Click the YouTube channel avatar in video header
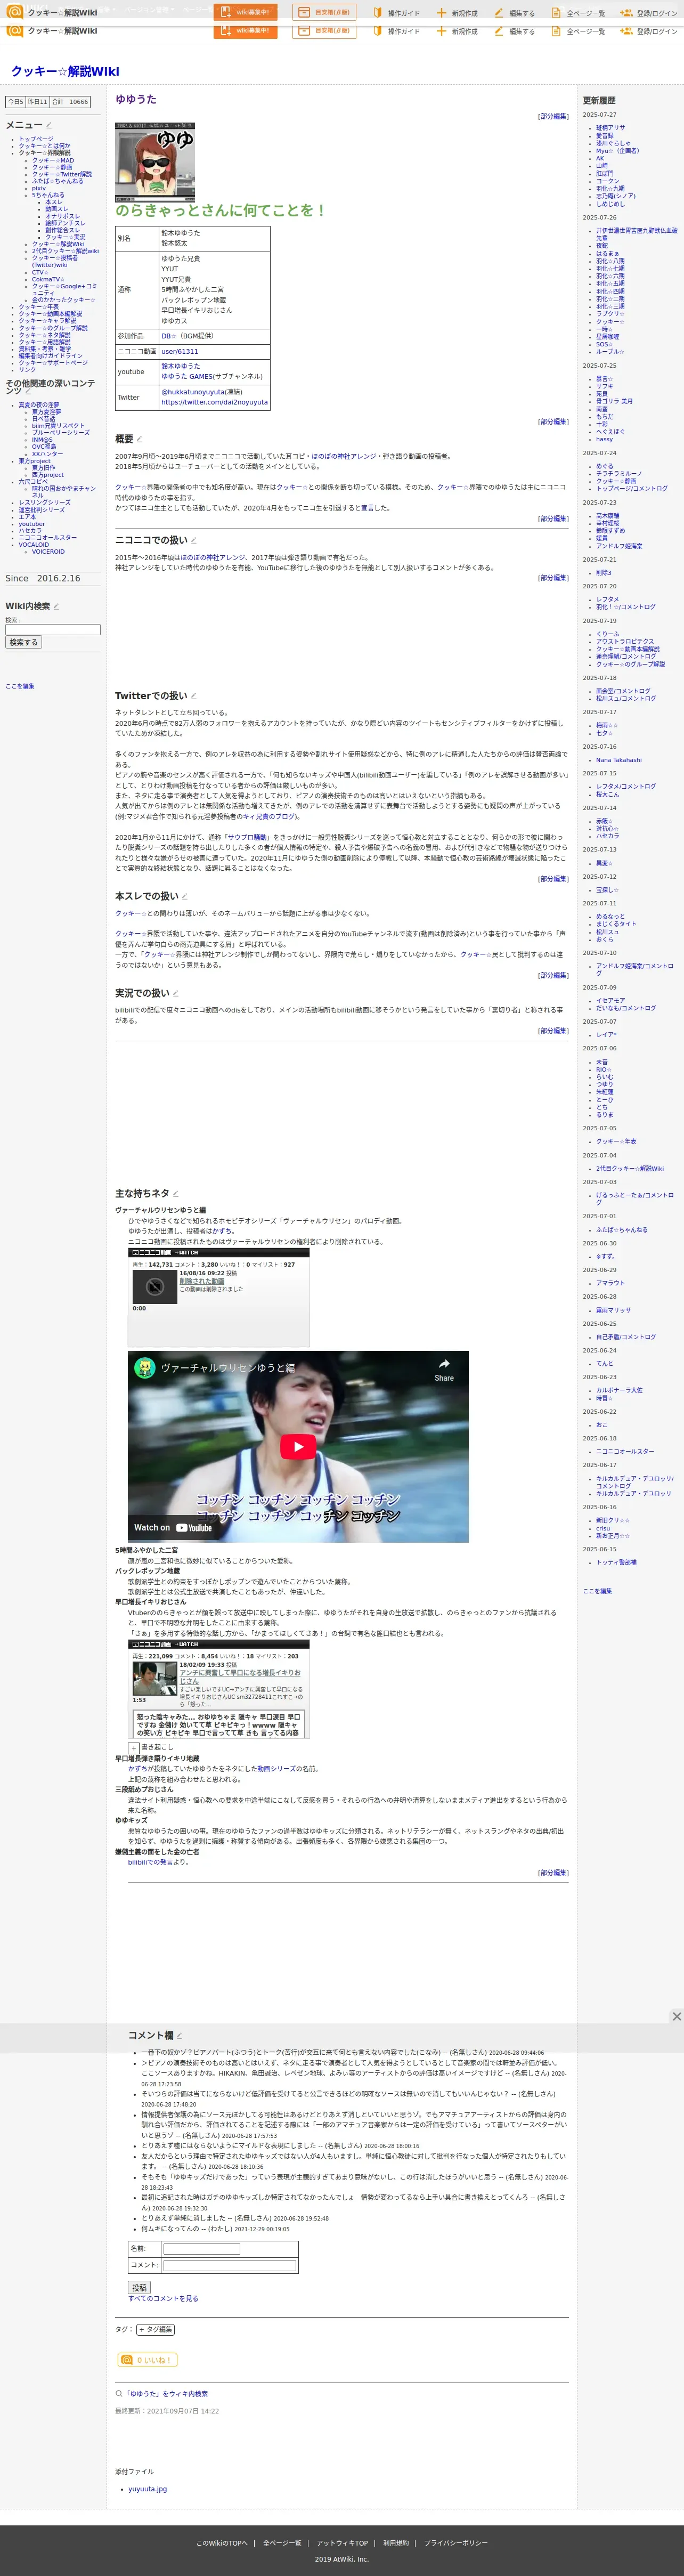 point(144,1368)
